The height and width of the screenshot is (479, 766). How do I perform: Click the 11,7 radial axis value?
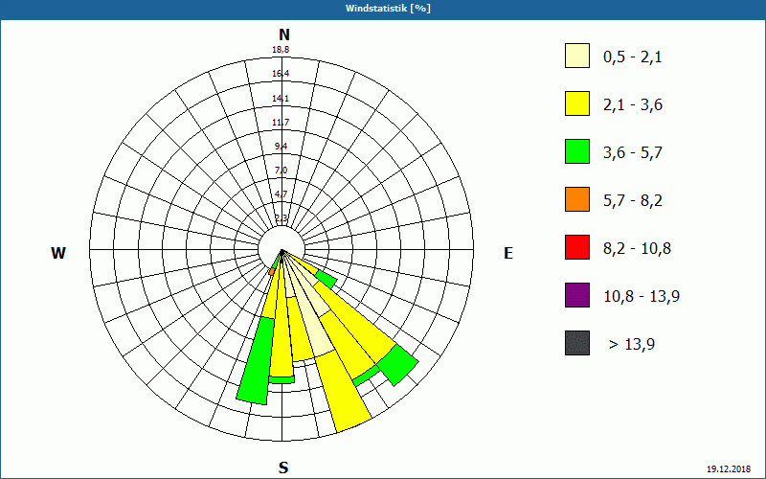281,123
